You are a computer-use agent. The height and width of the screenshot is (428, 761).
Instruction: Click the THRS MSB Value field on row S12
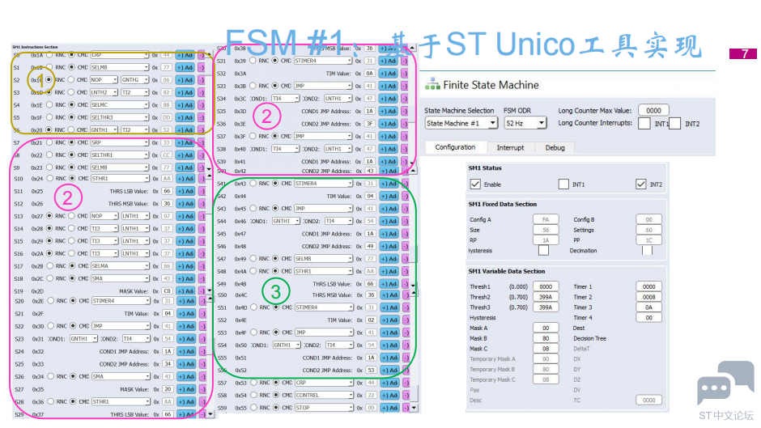167,204
